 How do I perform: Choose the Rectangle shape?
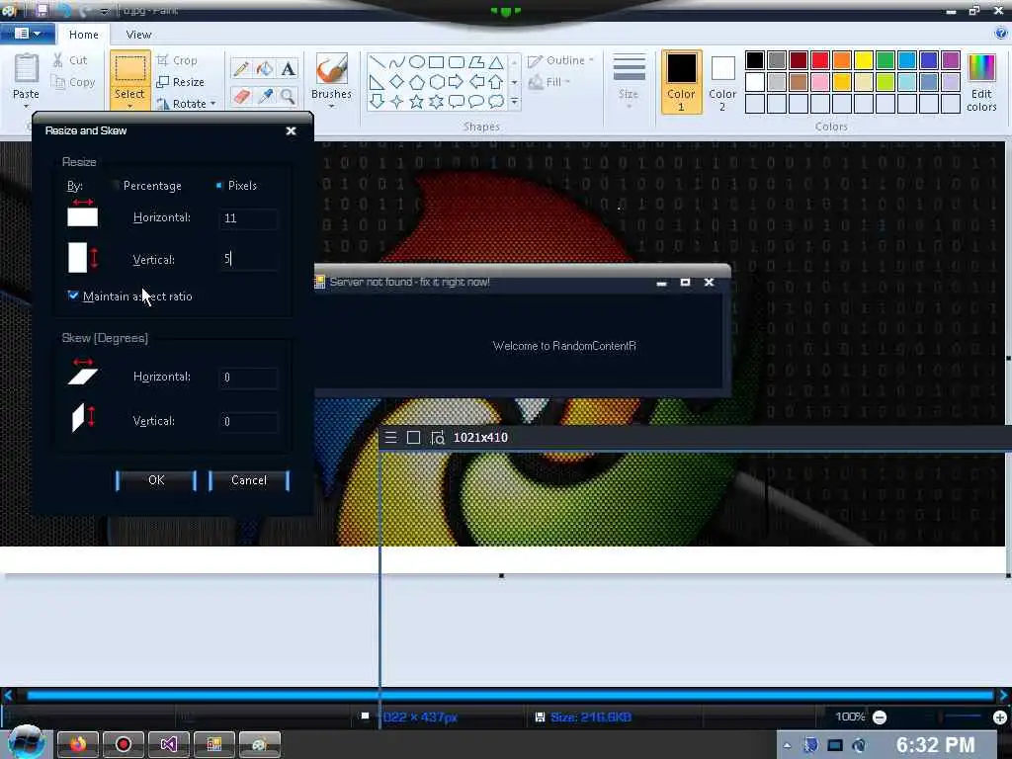(436, 62)
